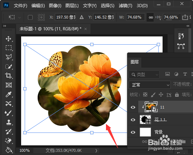
Task: Close the 未标题-1 document tab
Action: pyautogui.click(x=86, y=29)
